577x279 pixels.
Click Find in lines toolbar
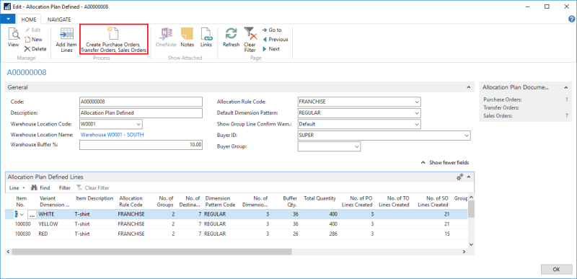click(40, 188)
